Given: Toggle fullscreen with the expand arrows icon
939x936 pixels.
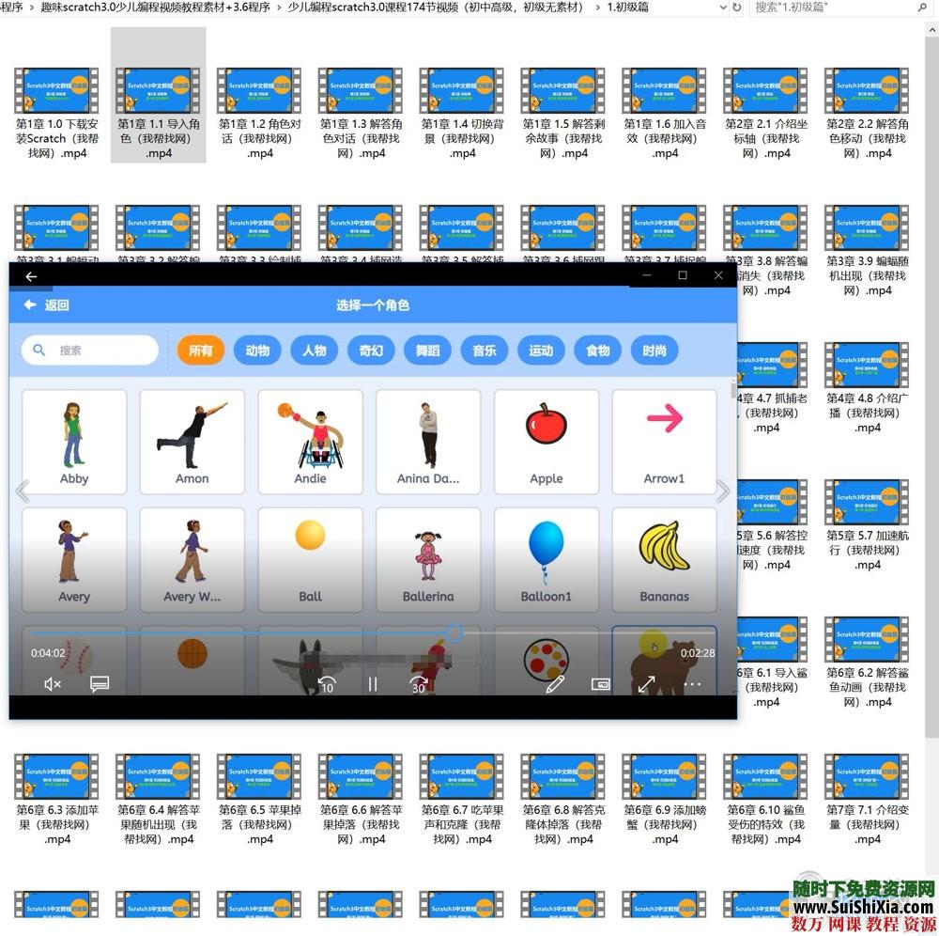Looking at the screenshot, I should tap(646, 684).
